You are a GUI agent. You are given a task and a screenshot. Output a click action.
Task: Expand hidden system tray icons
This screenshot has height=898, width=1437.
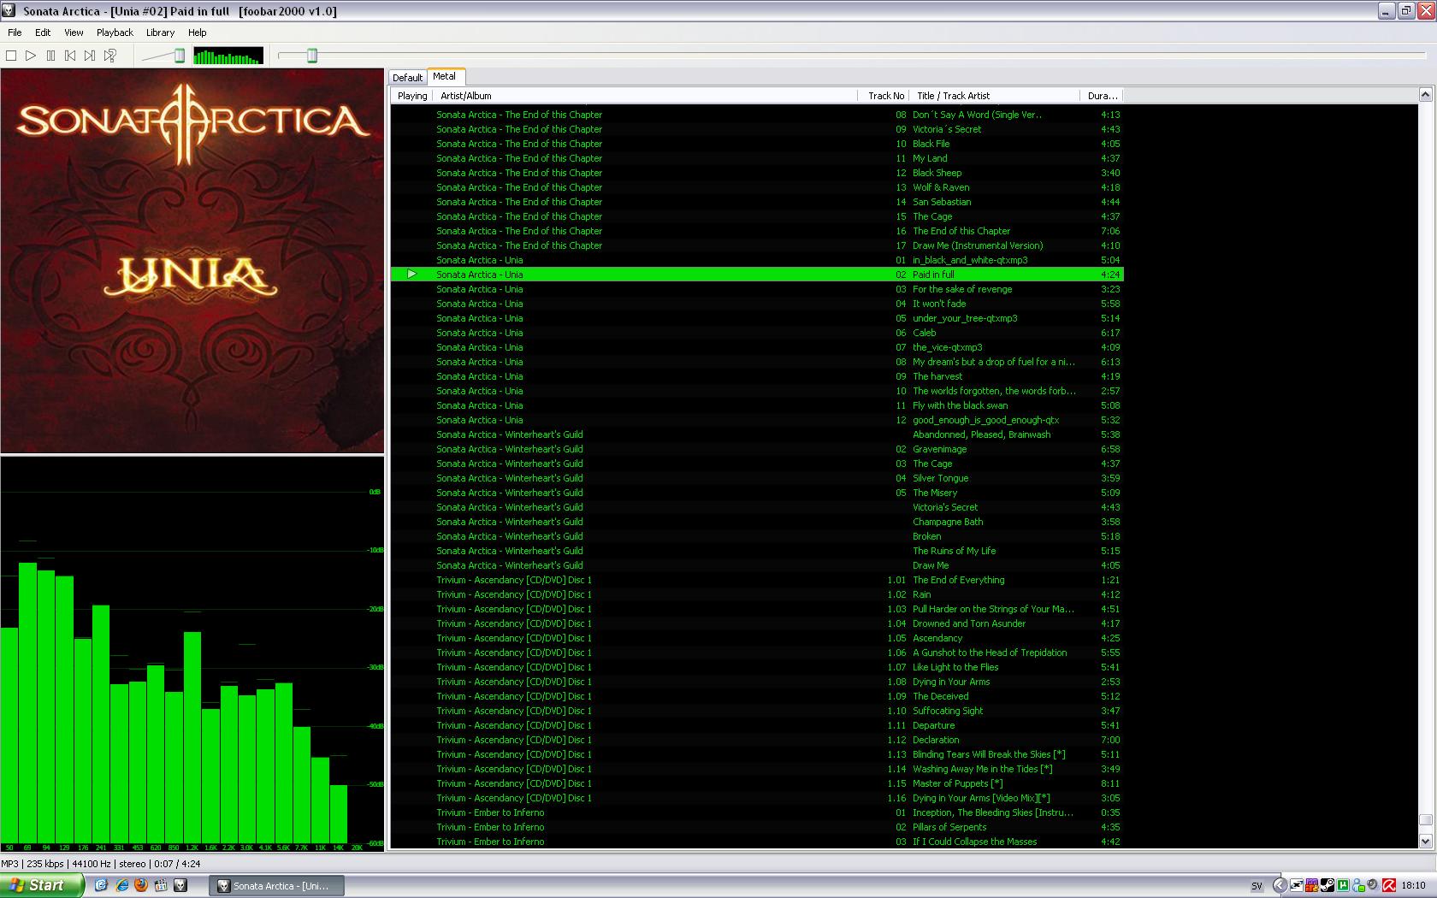[1279, 885]
